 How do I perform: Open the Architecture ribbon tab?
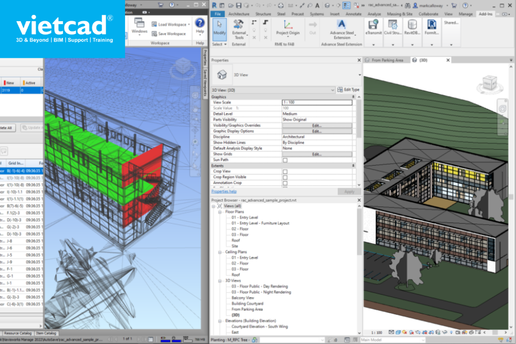click(x=239, y=14)
